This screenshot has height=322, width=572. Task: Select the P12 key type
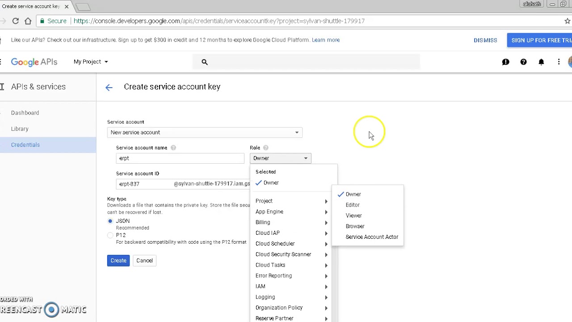(110, 235)
